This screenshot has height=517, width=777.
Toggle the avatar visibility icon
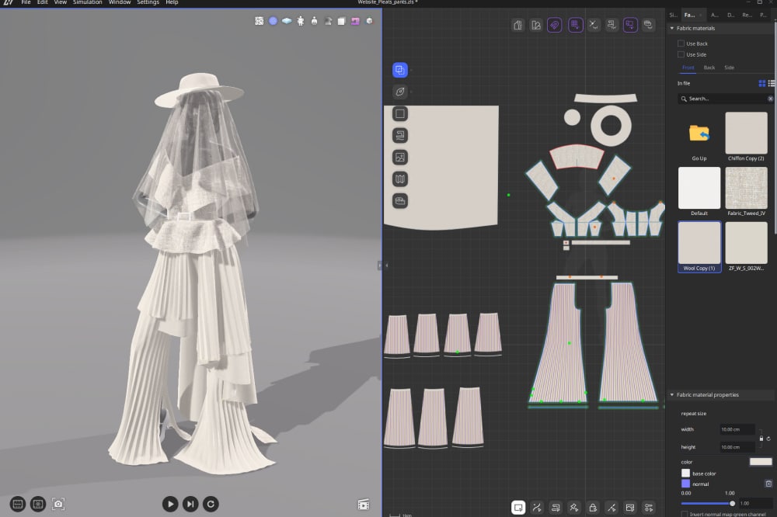click(301, 21)
